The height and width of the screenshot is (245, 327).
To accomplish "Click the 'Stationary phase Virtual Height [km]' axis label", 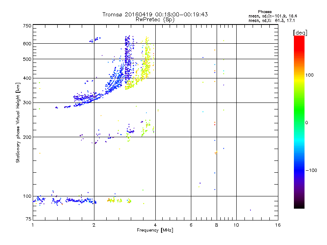I will (18, 122).
